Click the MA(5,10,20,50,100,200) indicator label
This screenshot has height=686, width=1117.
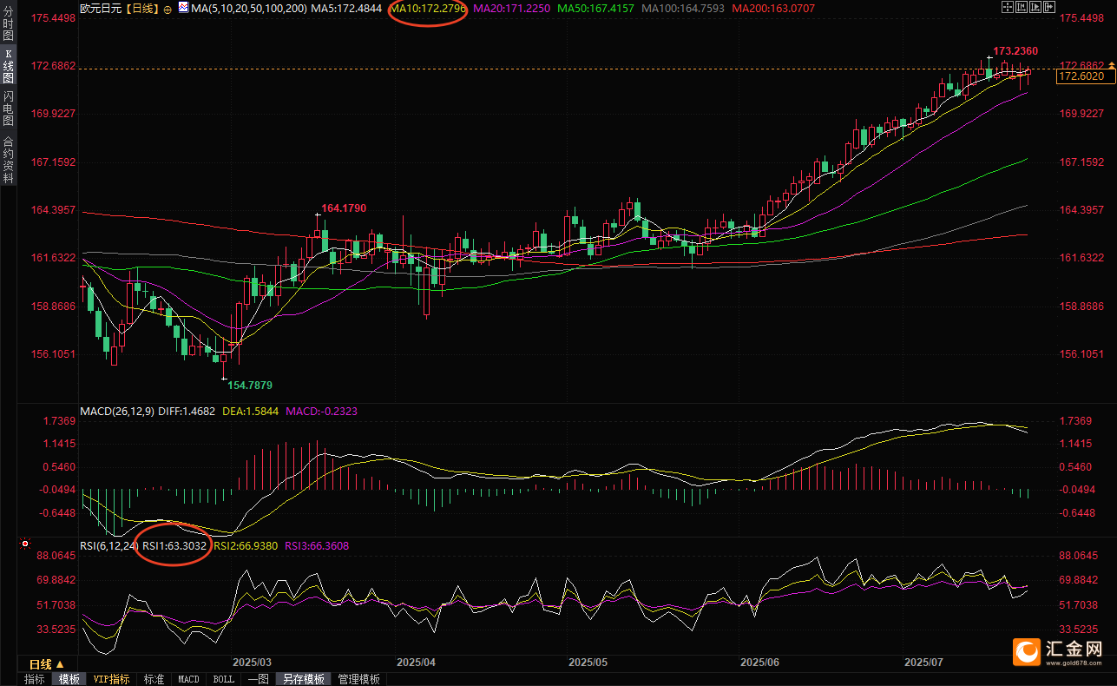[249, 8]
